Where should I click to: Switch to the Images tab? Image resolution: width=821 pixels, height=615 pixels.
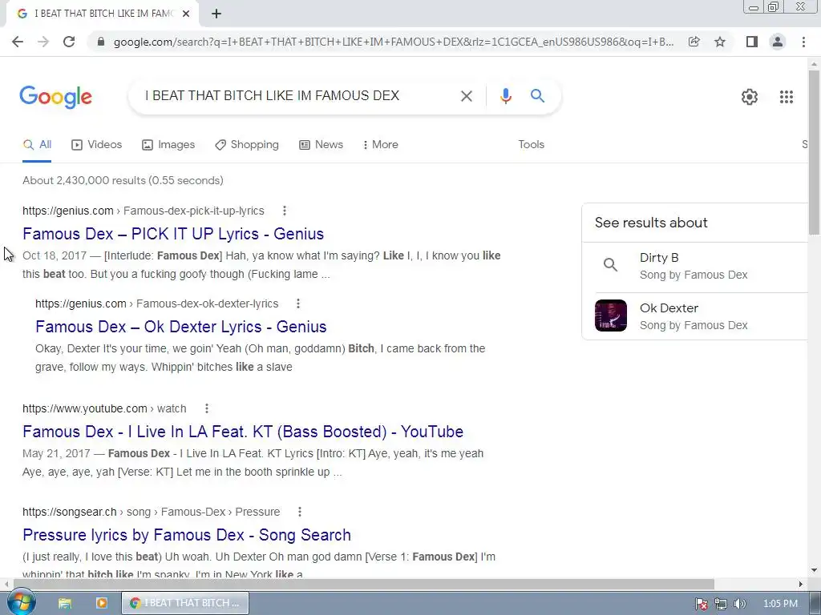[x=168, y=144]
